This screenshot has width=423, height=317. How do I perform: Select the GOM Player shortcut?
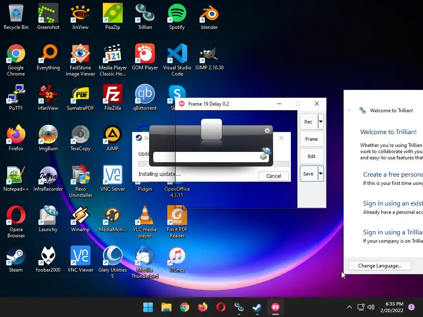click(x=145, y=57)
